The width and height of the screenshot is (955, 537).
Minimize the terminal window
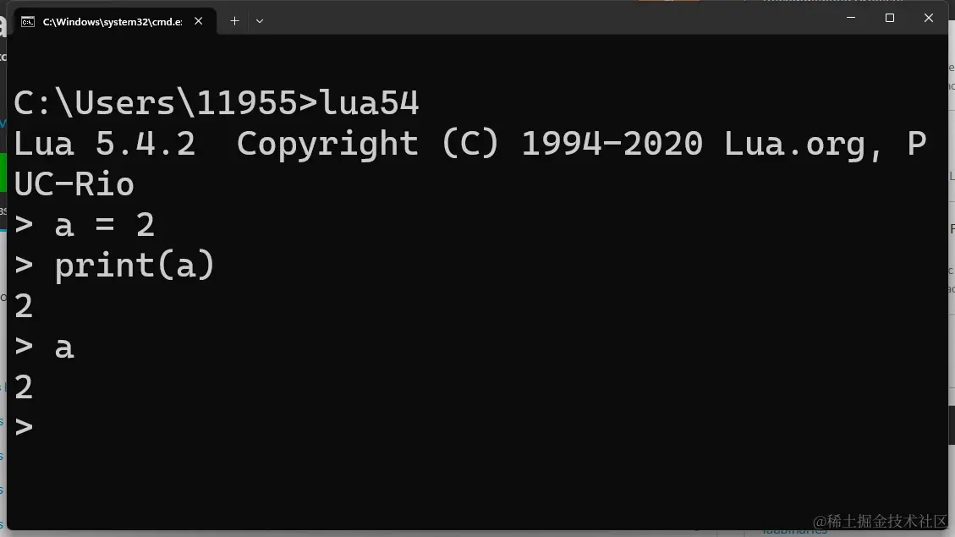pos(850,18)
